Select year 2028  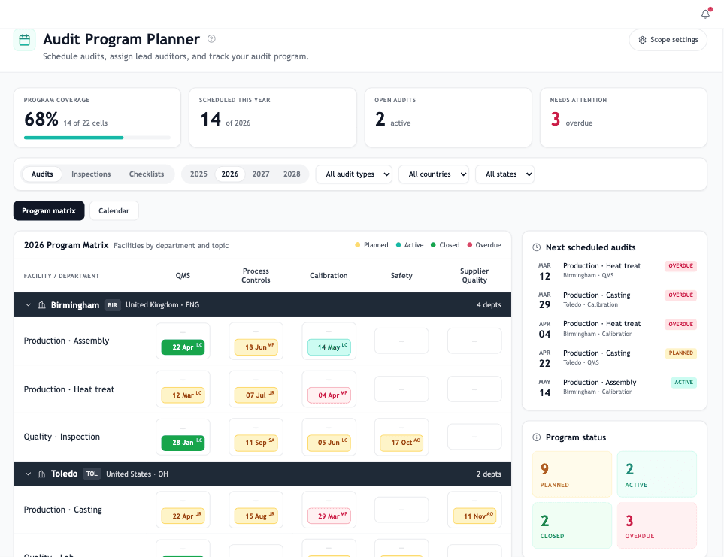292,174
